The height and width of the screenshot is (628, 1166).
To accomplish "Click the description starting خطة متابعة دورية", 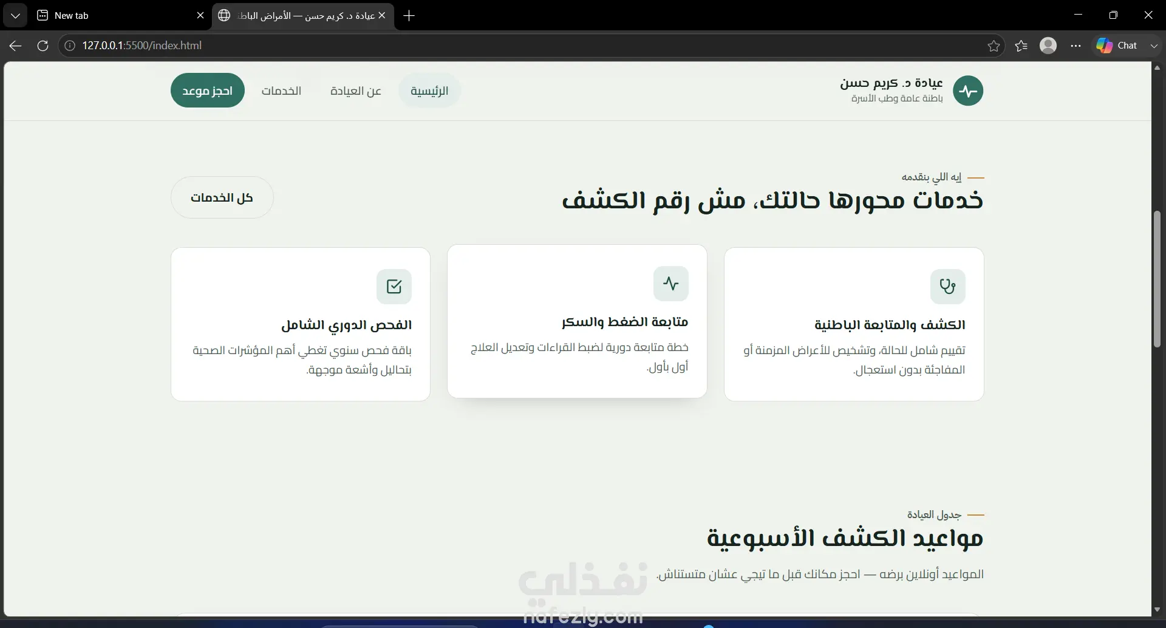I will [x=579, y=357].
